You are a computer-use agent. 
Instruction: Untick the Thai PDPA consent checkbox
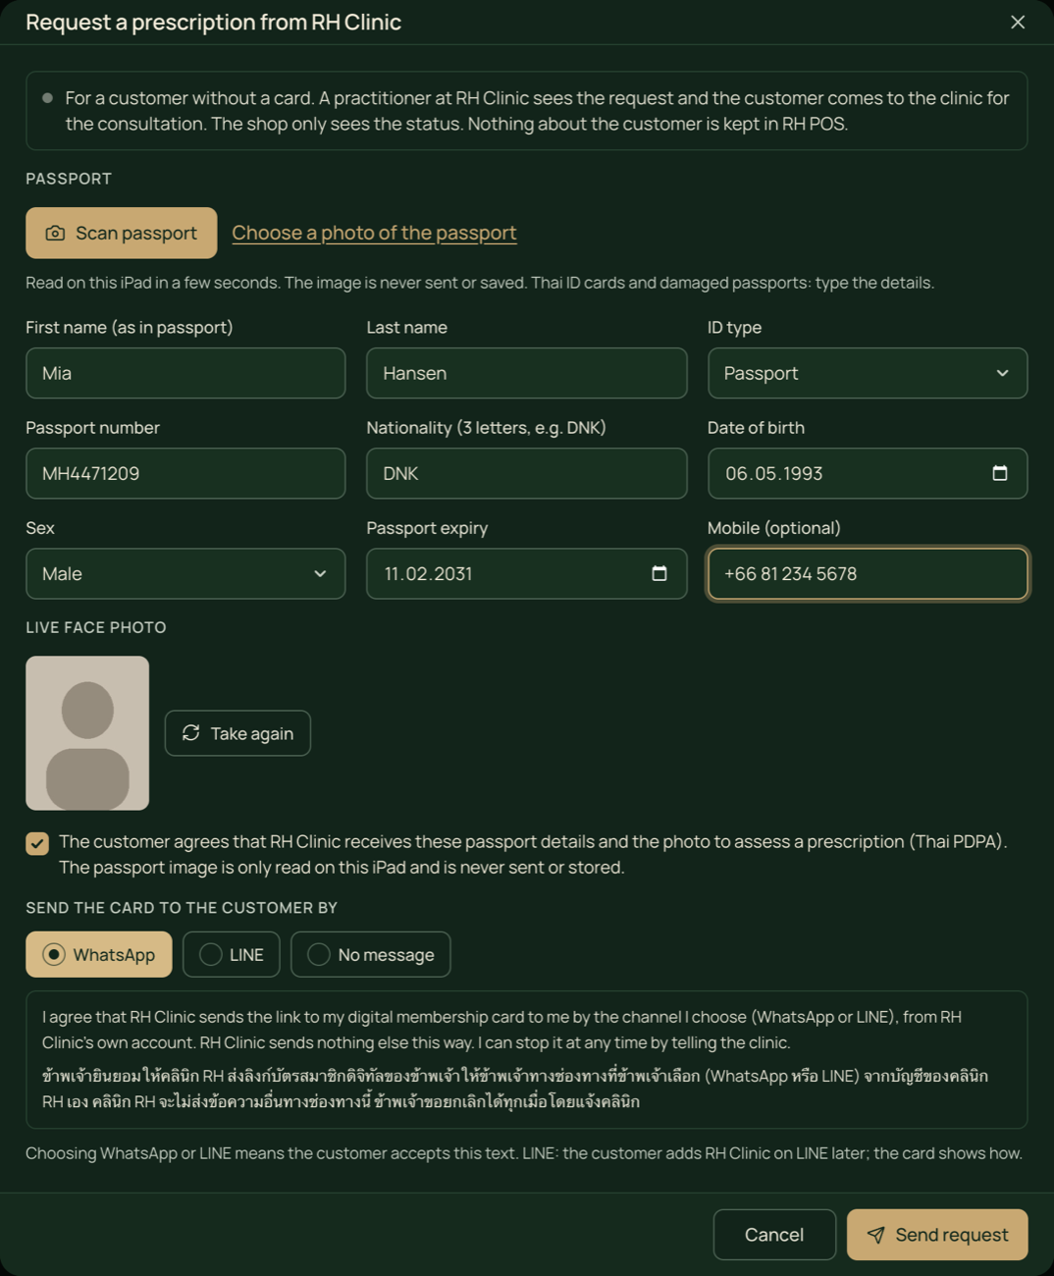coord(37,843)
